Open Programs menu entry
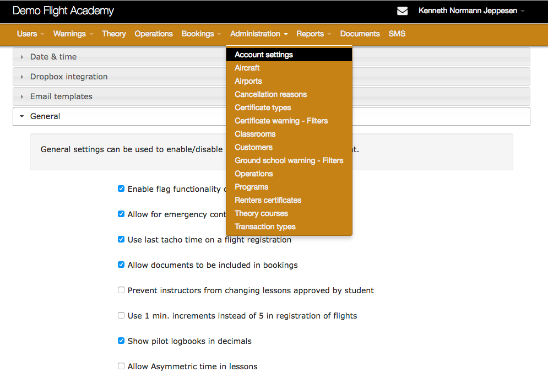 pyautogui.click(x=289, y=187)
